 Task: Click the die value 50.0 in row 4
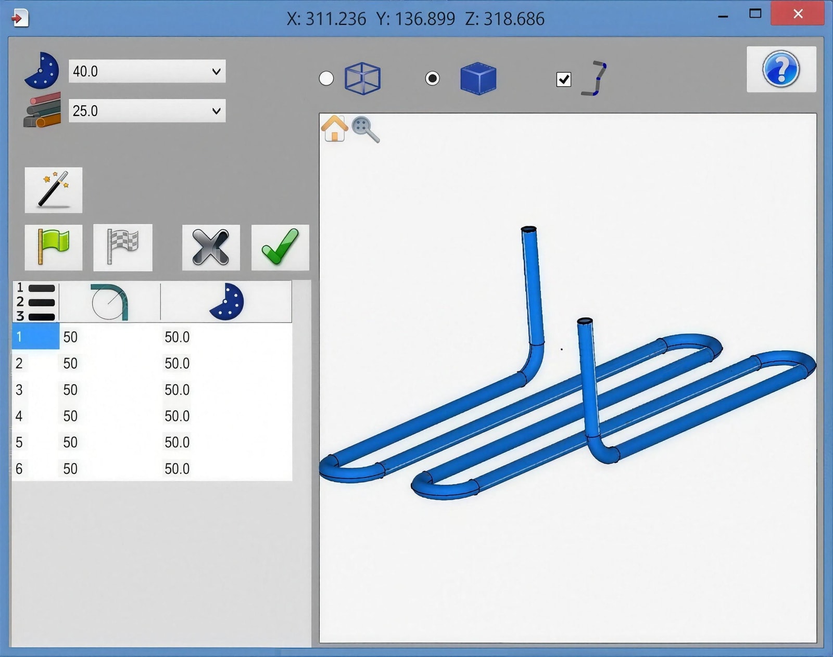tap(177, 416)
